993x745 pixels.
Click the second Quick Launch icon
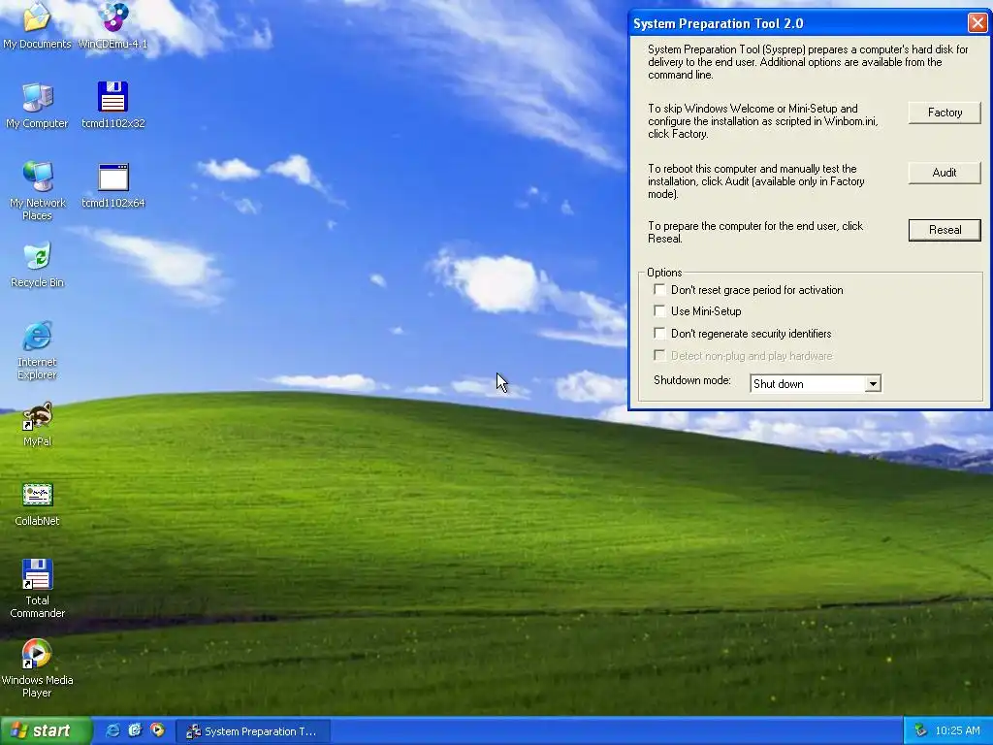[135, 730]
